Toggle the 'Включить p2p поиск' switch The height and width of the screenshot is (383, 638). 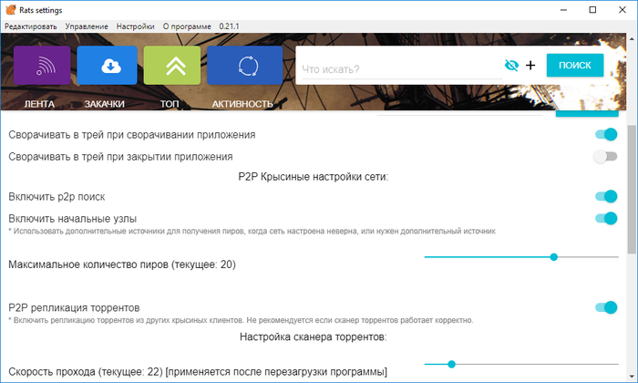(x=605, y=196)
